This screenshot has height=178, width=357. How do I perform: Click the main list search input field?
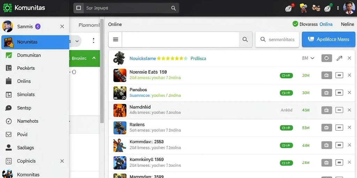(180, 40)
